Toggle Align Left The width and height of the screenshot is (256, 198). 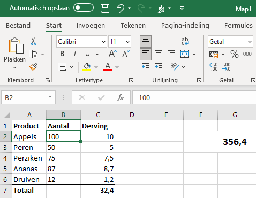tap(146, 54)
